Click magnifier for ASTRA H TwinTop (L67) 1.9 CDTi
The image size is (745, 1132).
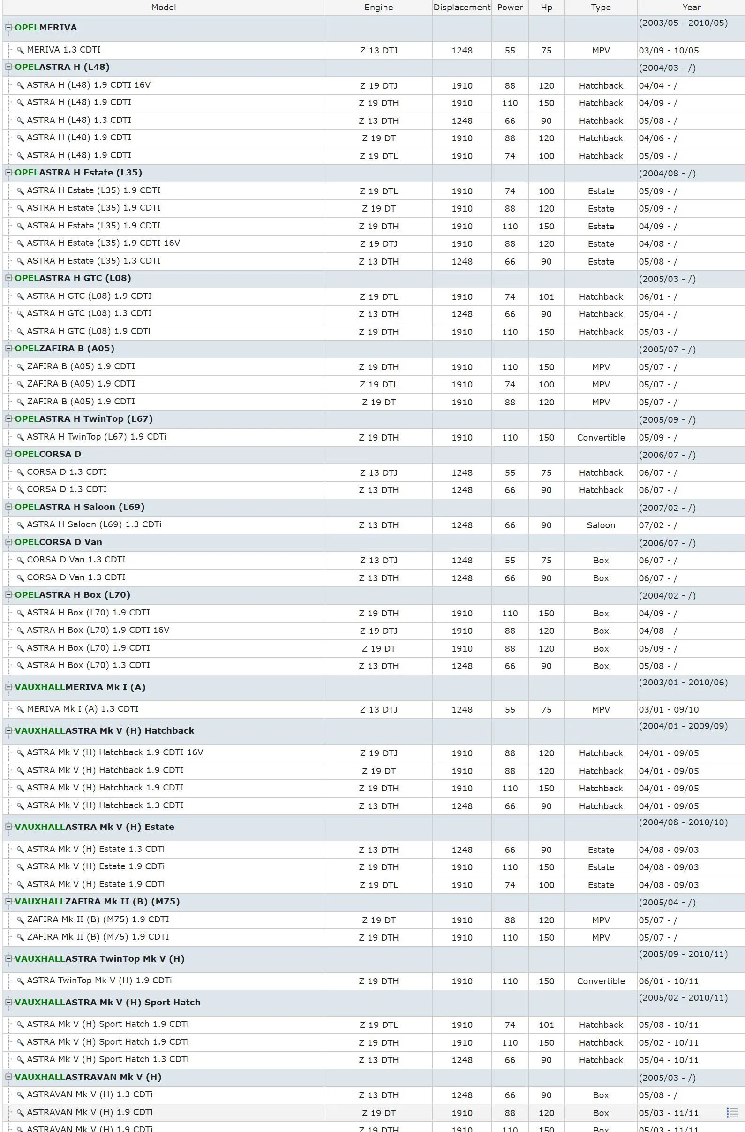[20, 437]
